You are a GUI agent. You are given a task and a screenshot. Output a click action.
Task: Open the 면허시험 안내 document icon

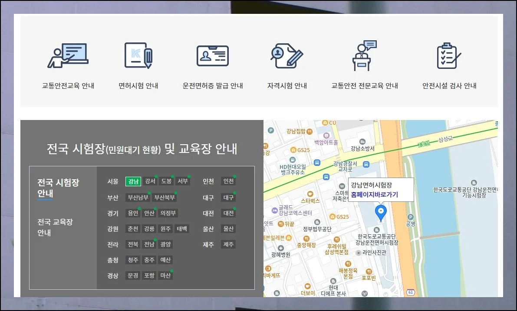(x=138, y=56)
